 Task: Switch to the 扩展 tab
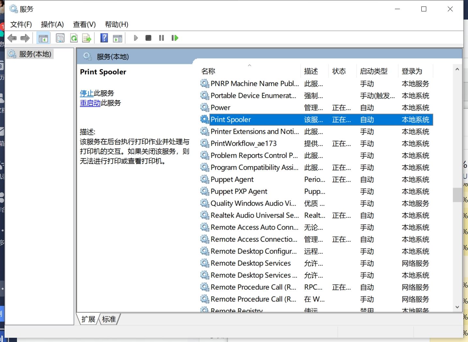tap(88, 319)
